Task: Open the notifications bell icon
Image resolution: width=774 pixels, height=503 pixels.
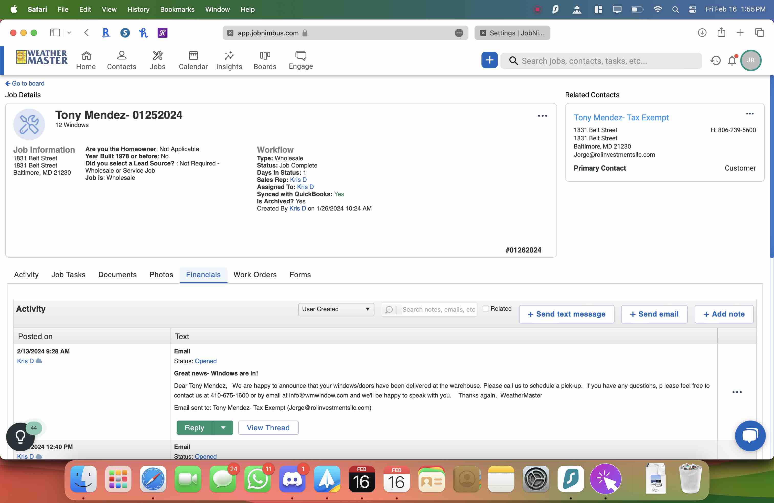Action: pyautogui.click(x=732, y=60)
